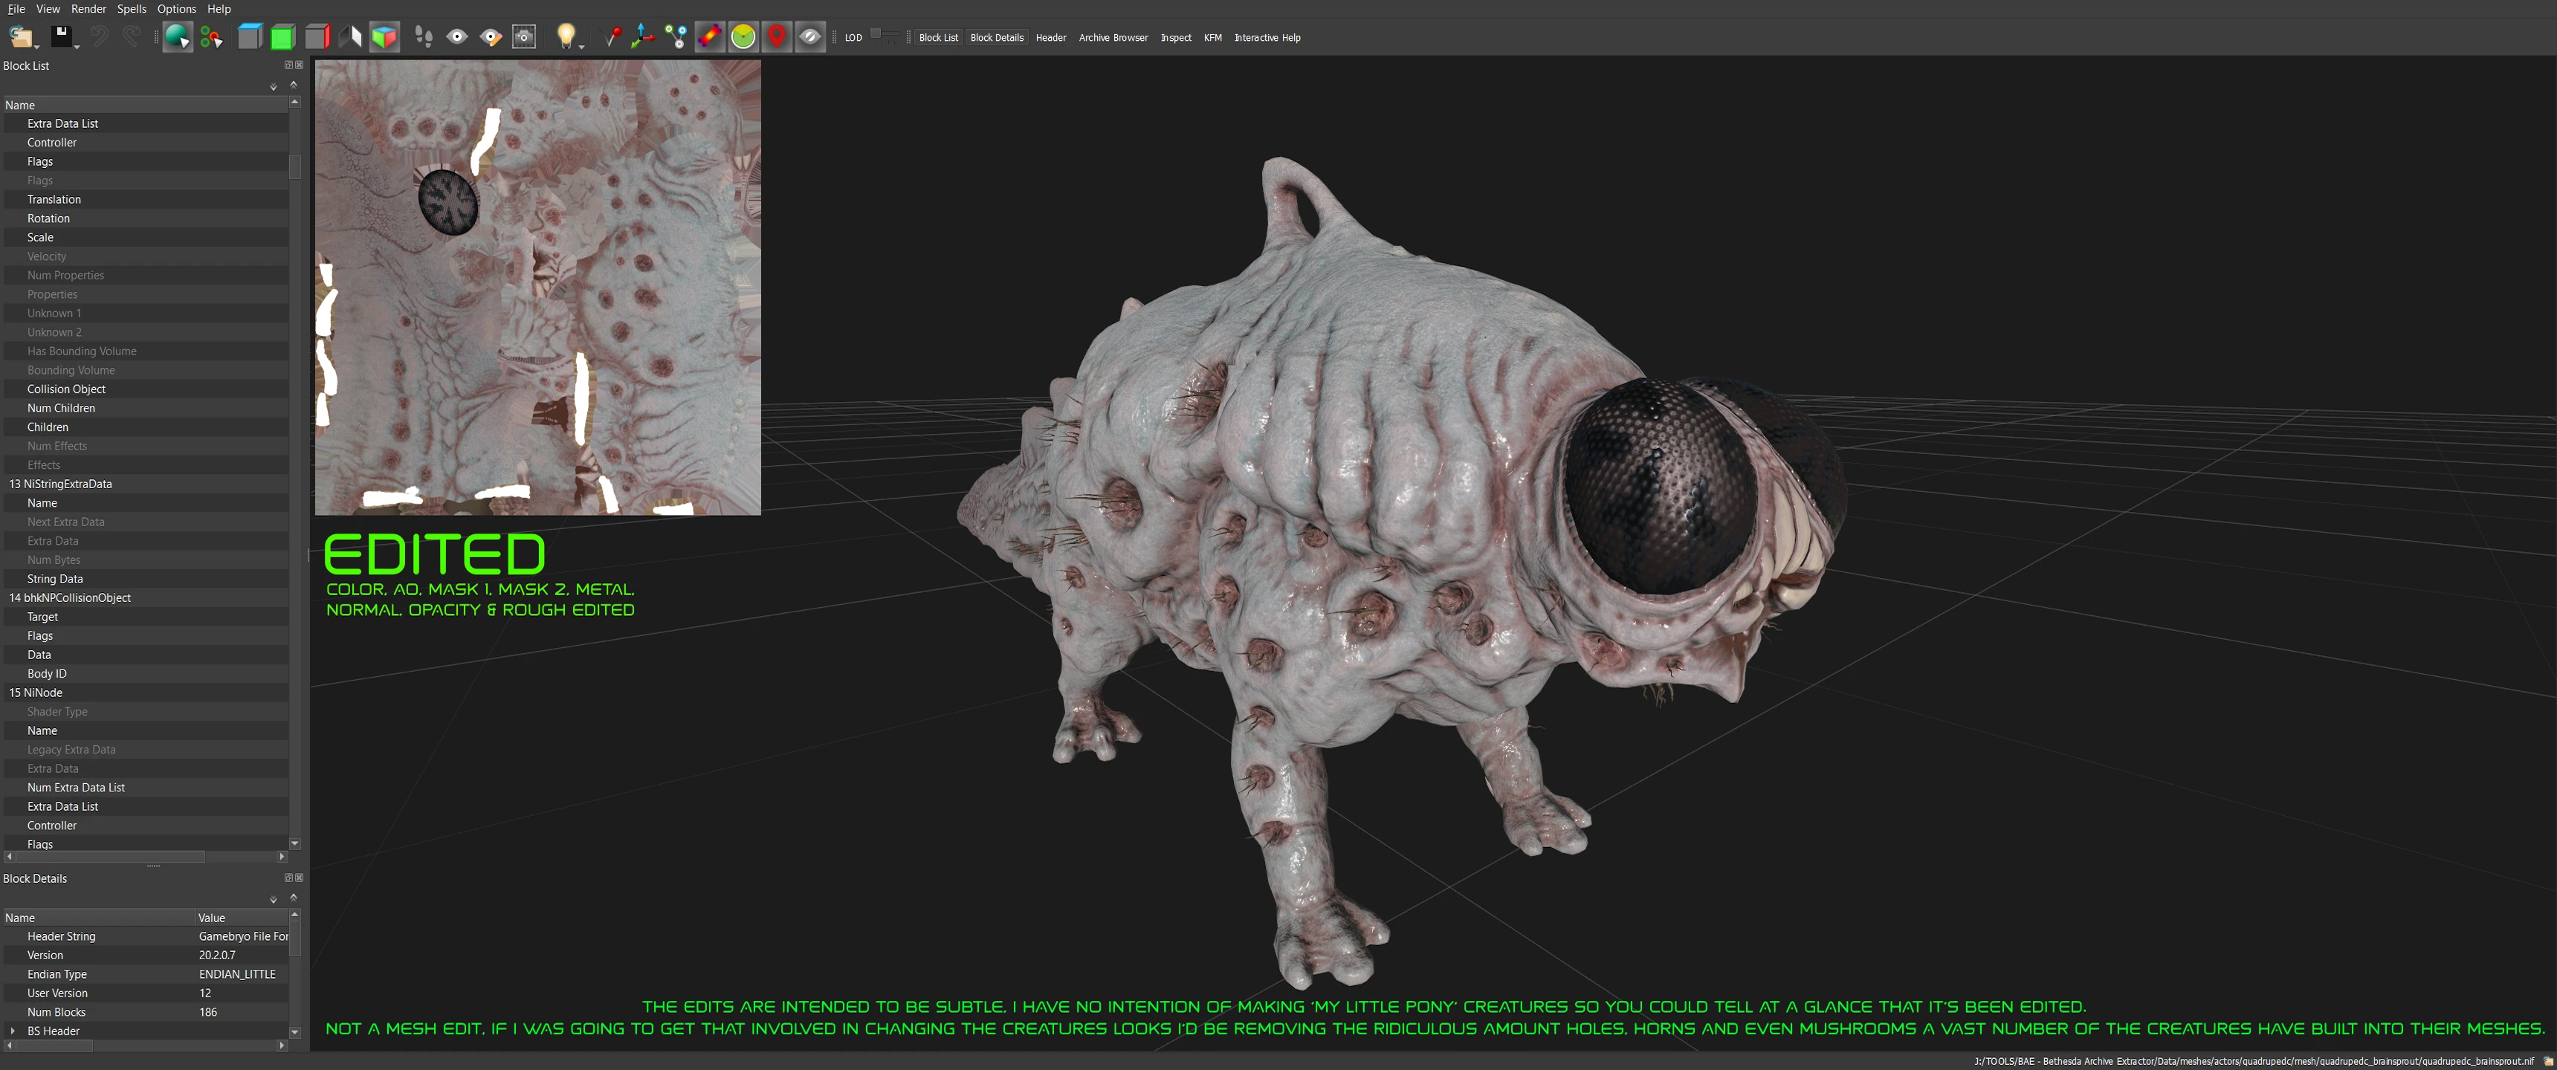Open the Archive Browser panel
2557x1070 pixels.
click(x=1113, y=38)
